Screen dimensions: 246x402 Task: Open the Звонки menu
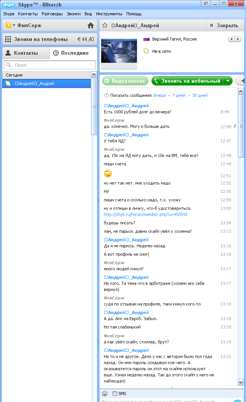pyautogui.click(x=73, y=14)
